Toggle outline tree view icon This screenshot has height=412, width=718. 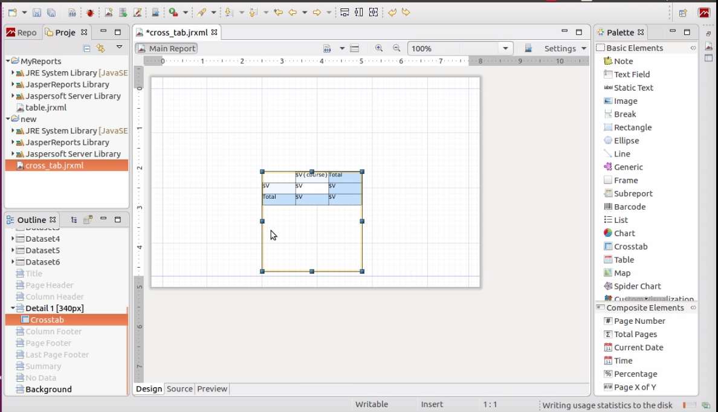tap(74, 220)
